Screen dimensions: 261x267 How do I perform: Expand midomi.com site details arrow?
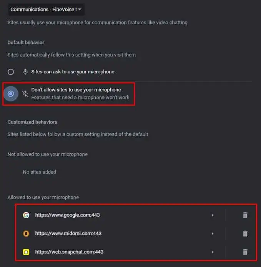[213, 234]
